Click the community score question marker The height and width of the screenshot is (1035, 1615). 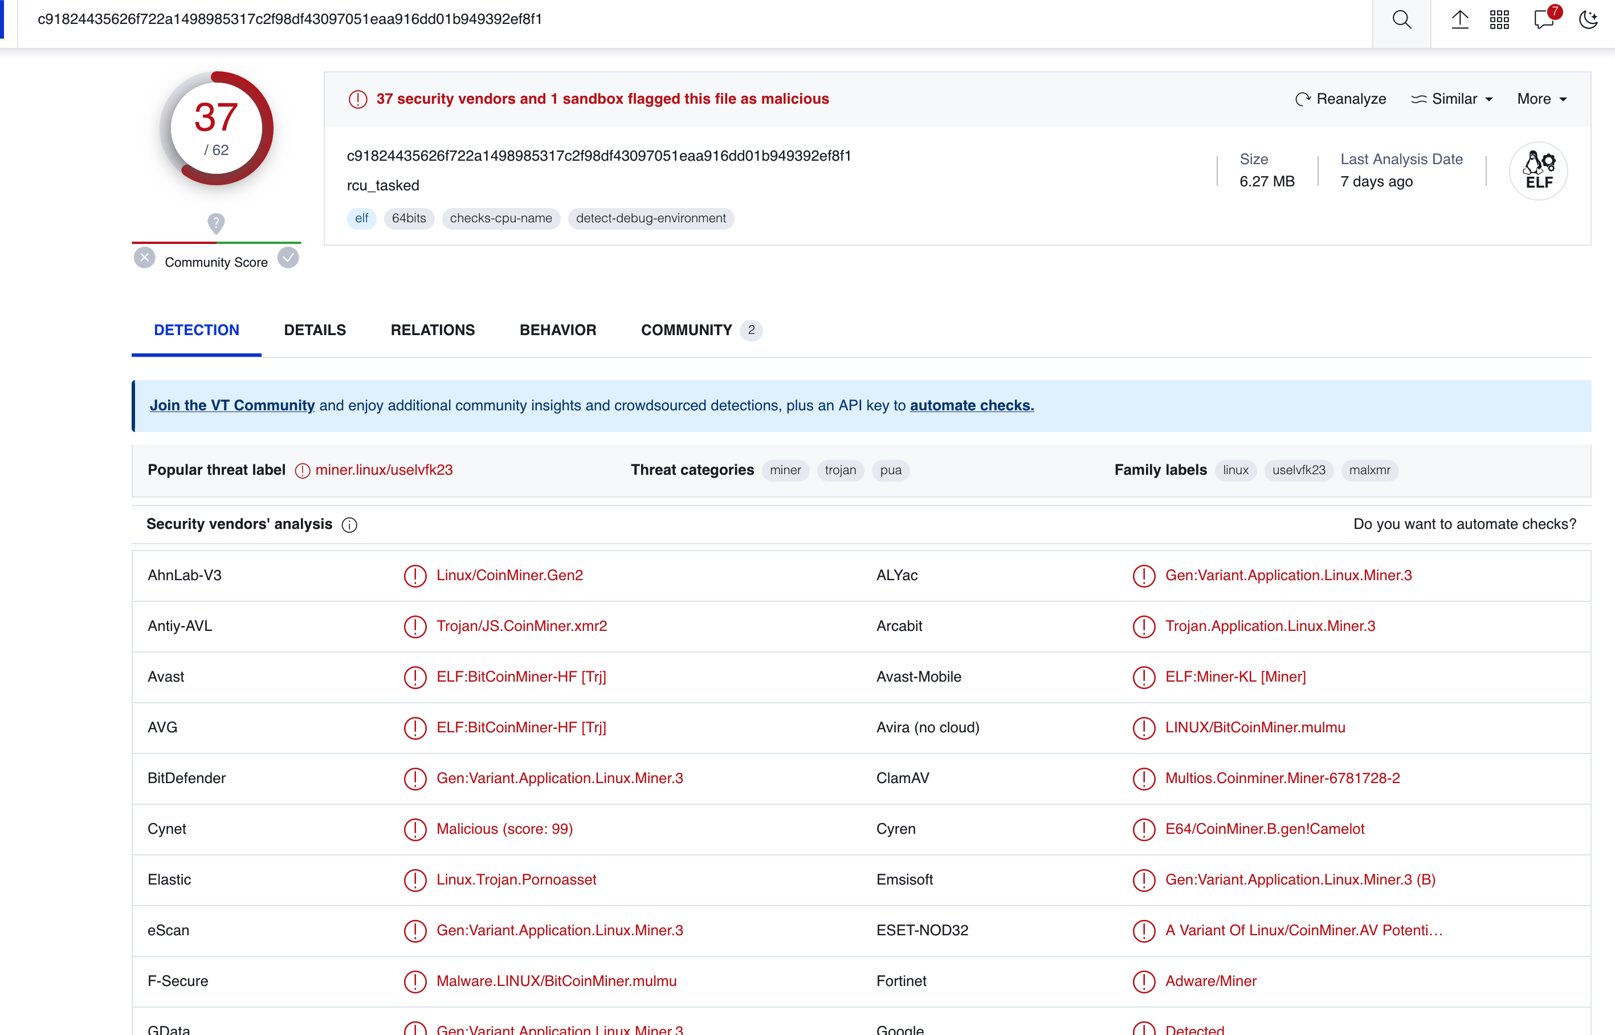coord(215,222)
